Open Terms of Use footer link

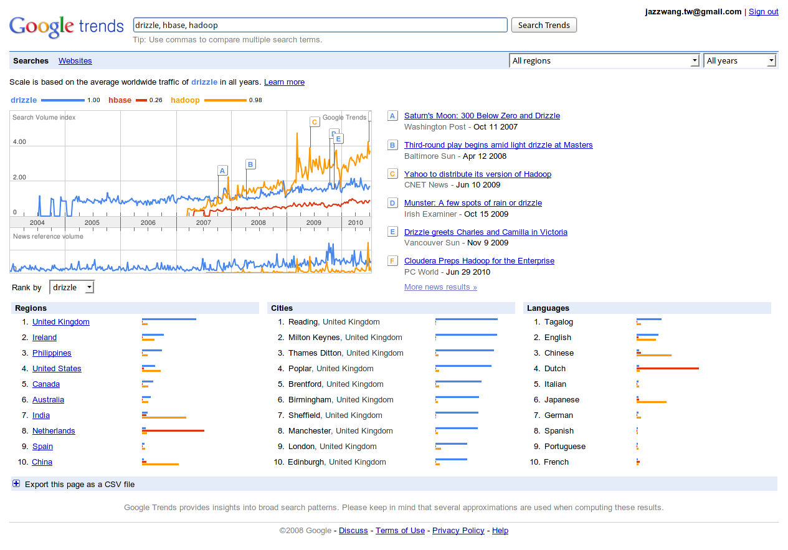point(400,531)
